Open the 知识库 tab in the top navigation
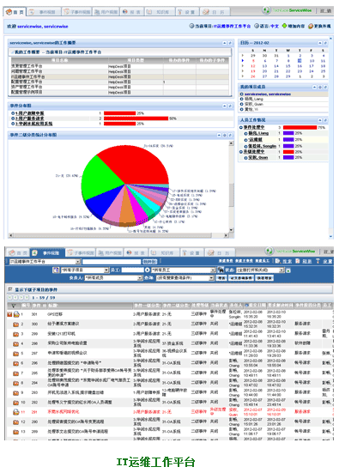 pyautogui.click(x=158, y=12)
